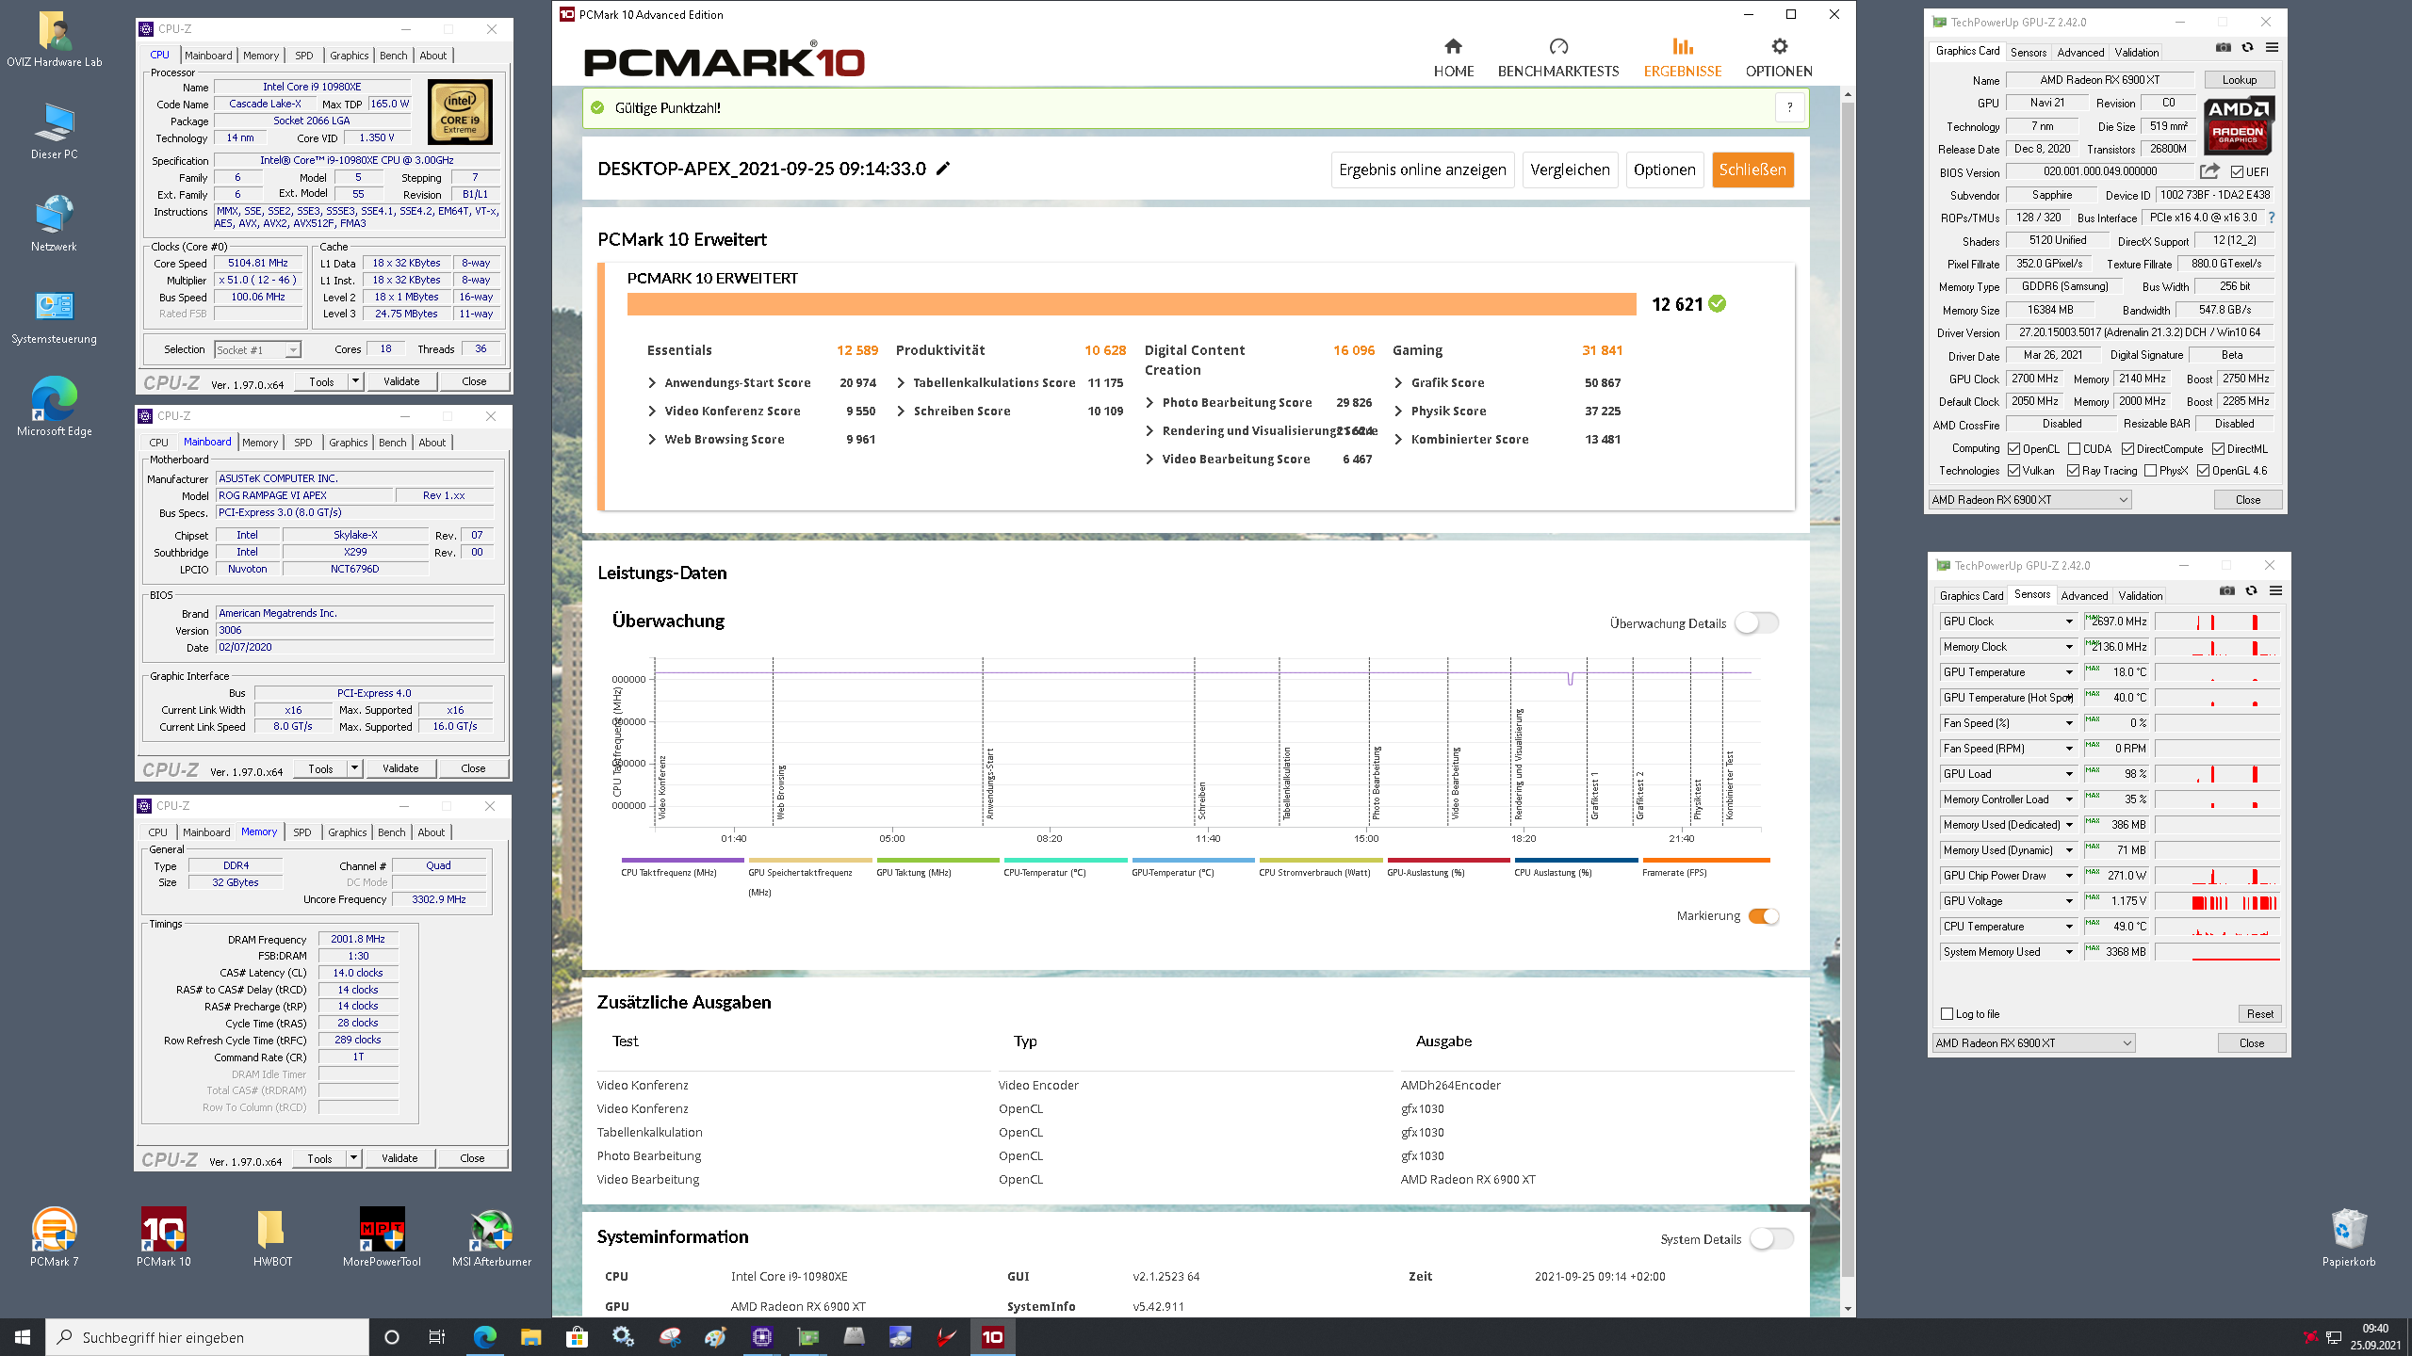2412x1356 pixels.
Task: Open the GPU Clock sensor dropdown
Action: [2069, 621]
